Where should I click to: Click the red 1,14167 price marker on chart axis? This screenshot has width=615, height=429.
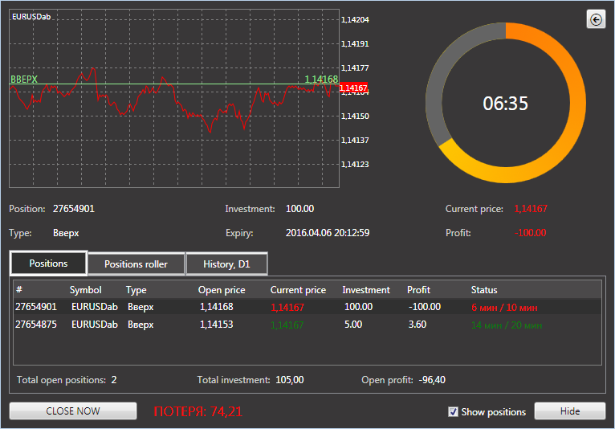pyautogui.click(x=353, y=88)
